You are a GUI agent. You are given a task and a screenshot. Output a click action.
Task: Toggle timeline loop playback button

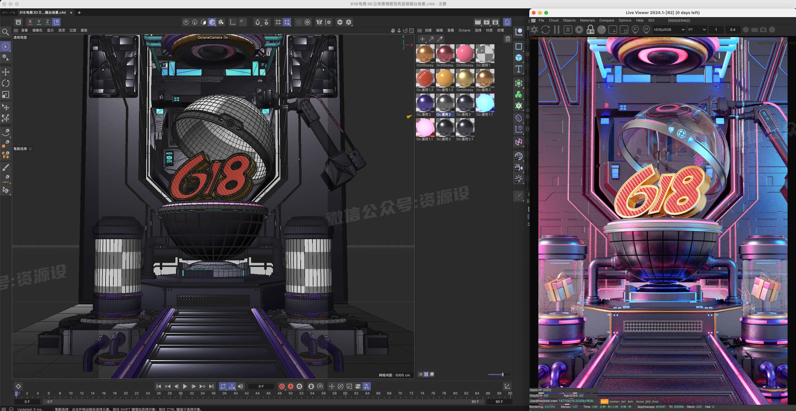pos(223,386)
